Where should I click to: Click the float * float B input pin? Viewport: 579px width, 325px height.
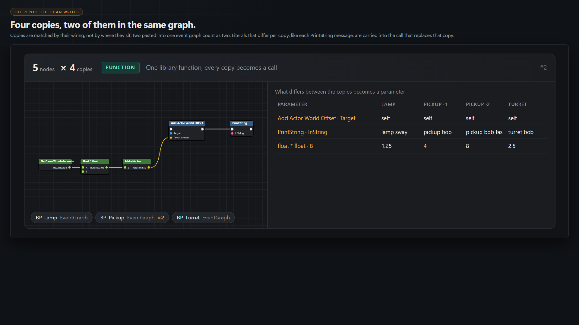(83, 172)
